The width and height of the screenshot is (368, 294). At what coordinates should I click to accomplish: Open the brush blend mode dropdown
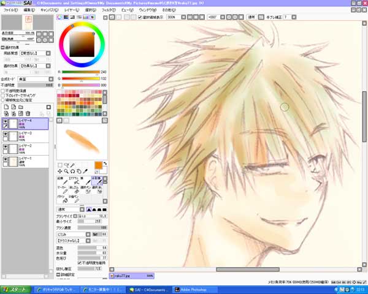click(x=82, y=209)
